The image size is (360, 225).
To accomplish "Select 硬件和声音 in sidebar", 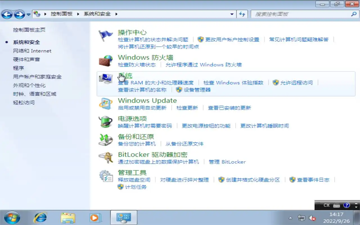I will pos(26,59).
